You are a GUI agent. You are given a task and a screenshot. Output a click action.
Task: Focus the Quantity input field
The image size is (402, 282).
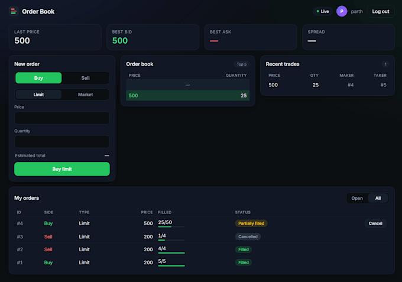[62, 142]
